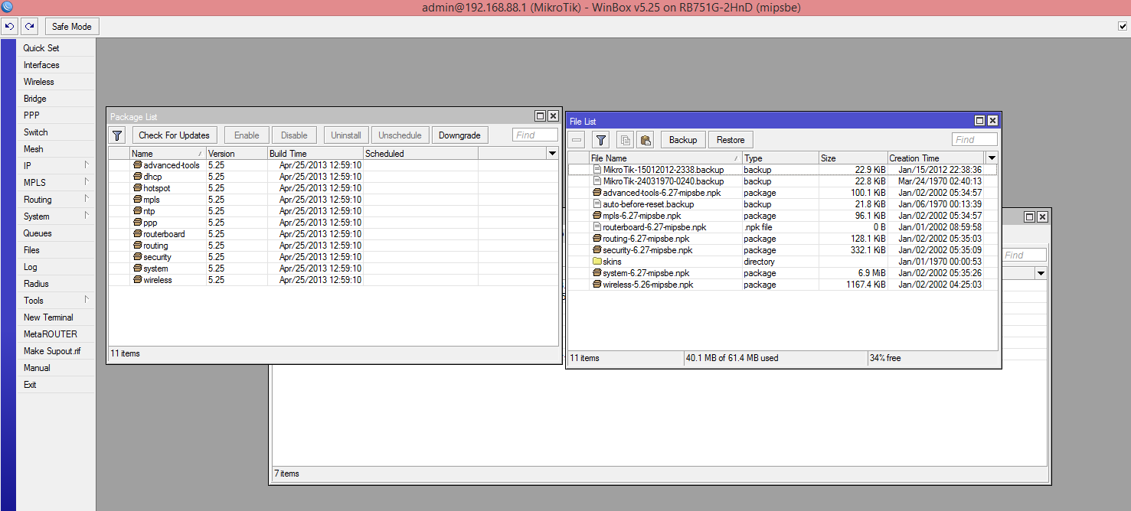Click Check For Updates button

(x=175, y=135)
